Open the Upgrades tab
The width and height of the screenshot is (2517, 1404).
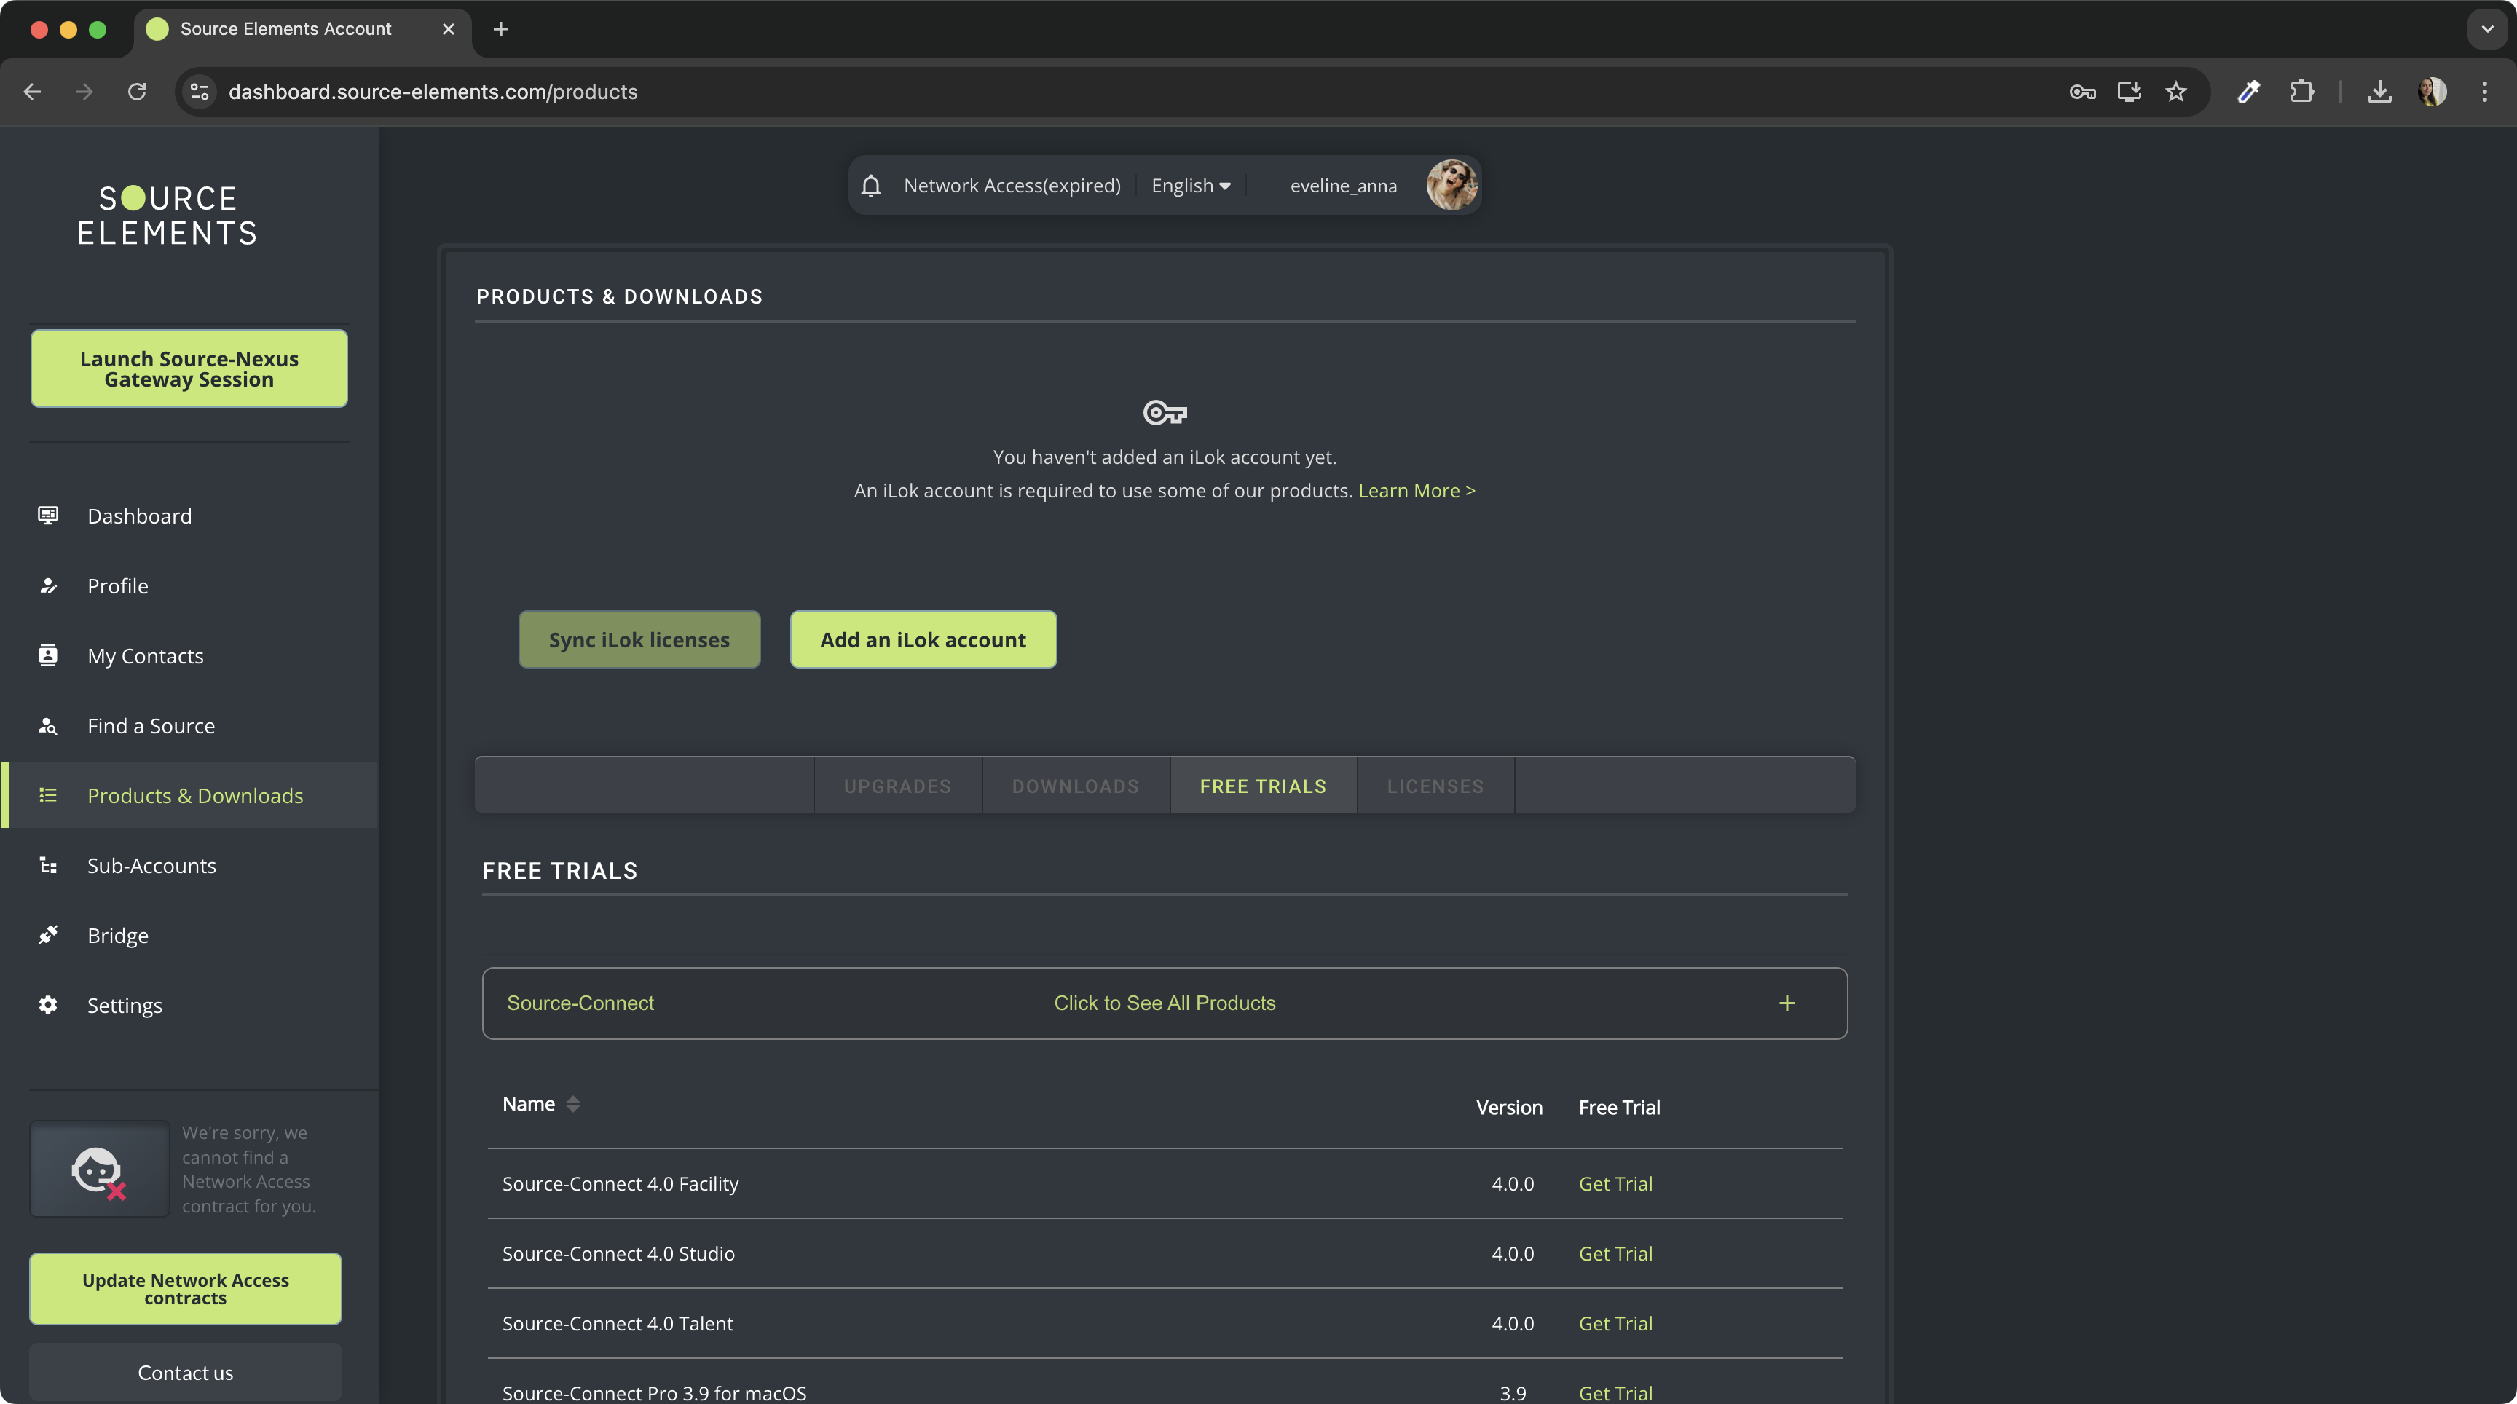pos(897,786)
